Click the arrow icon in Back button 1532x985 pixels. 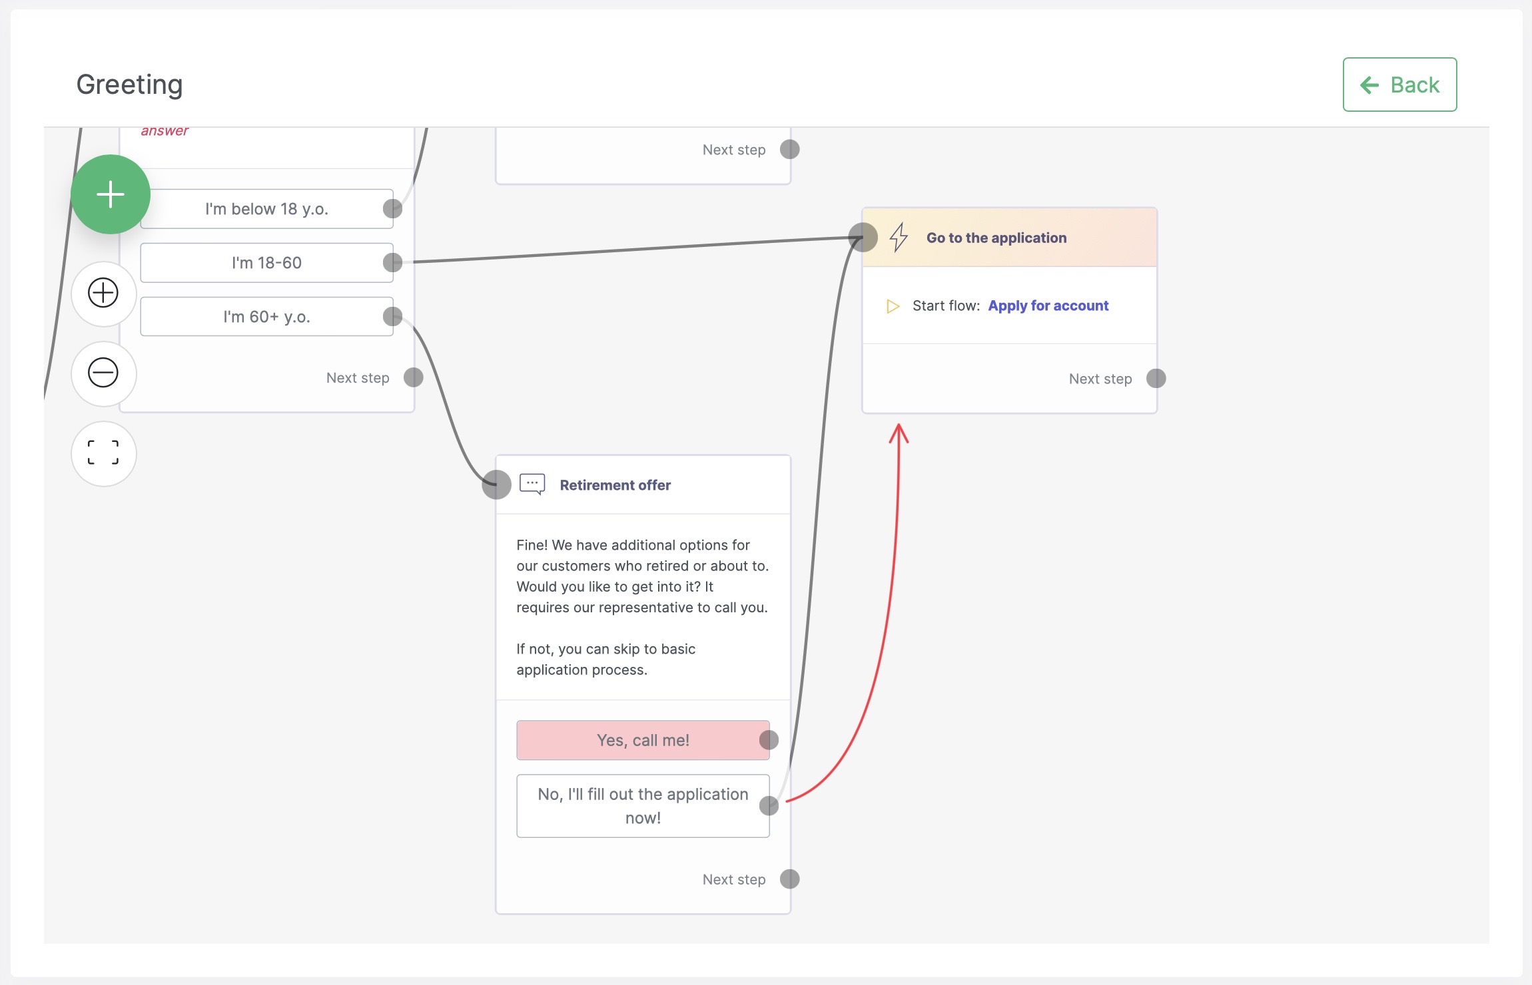tap(1369, 85)
